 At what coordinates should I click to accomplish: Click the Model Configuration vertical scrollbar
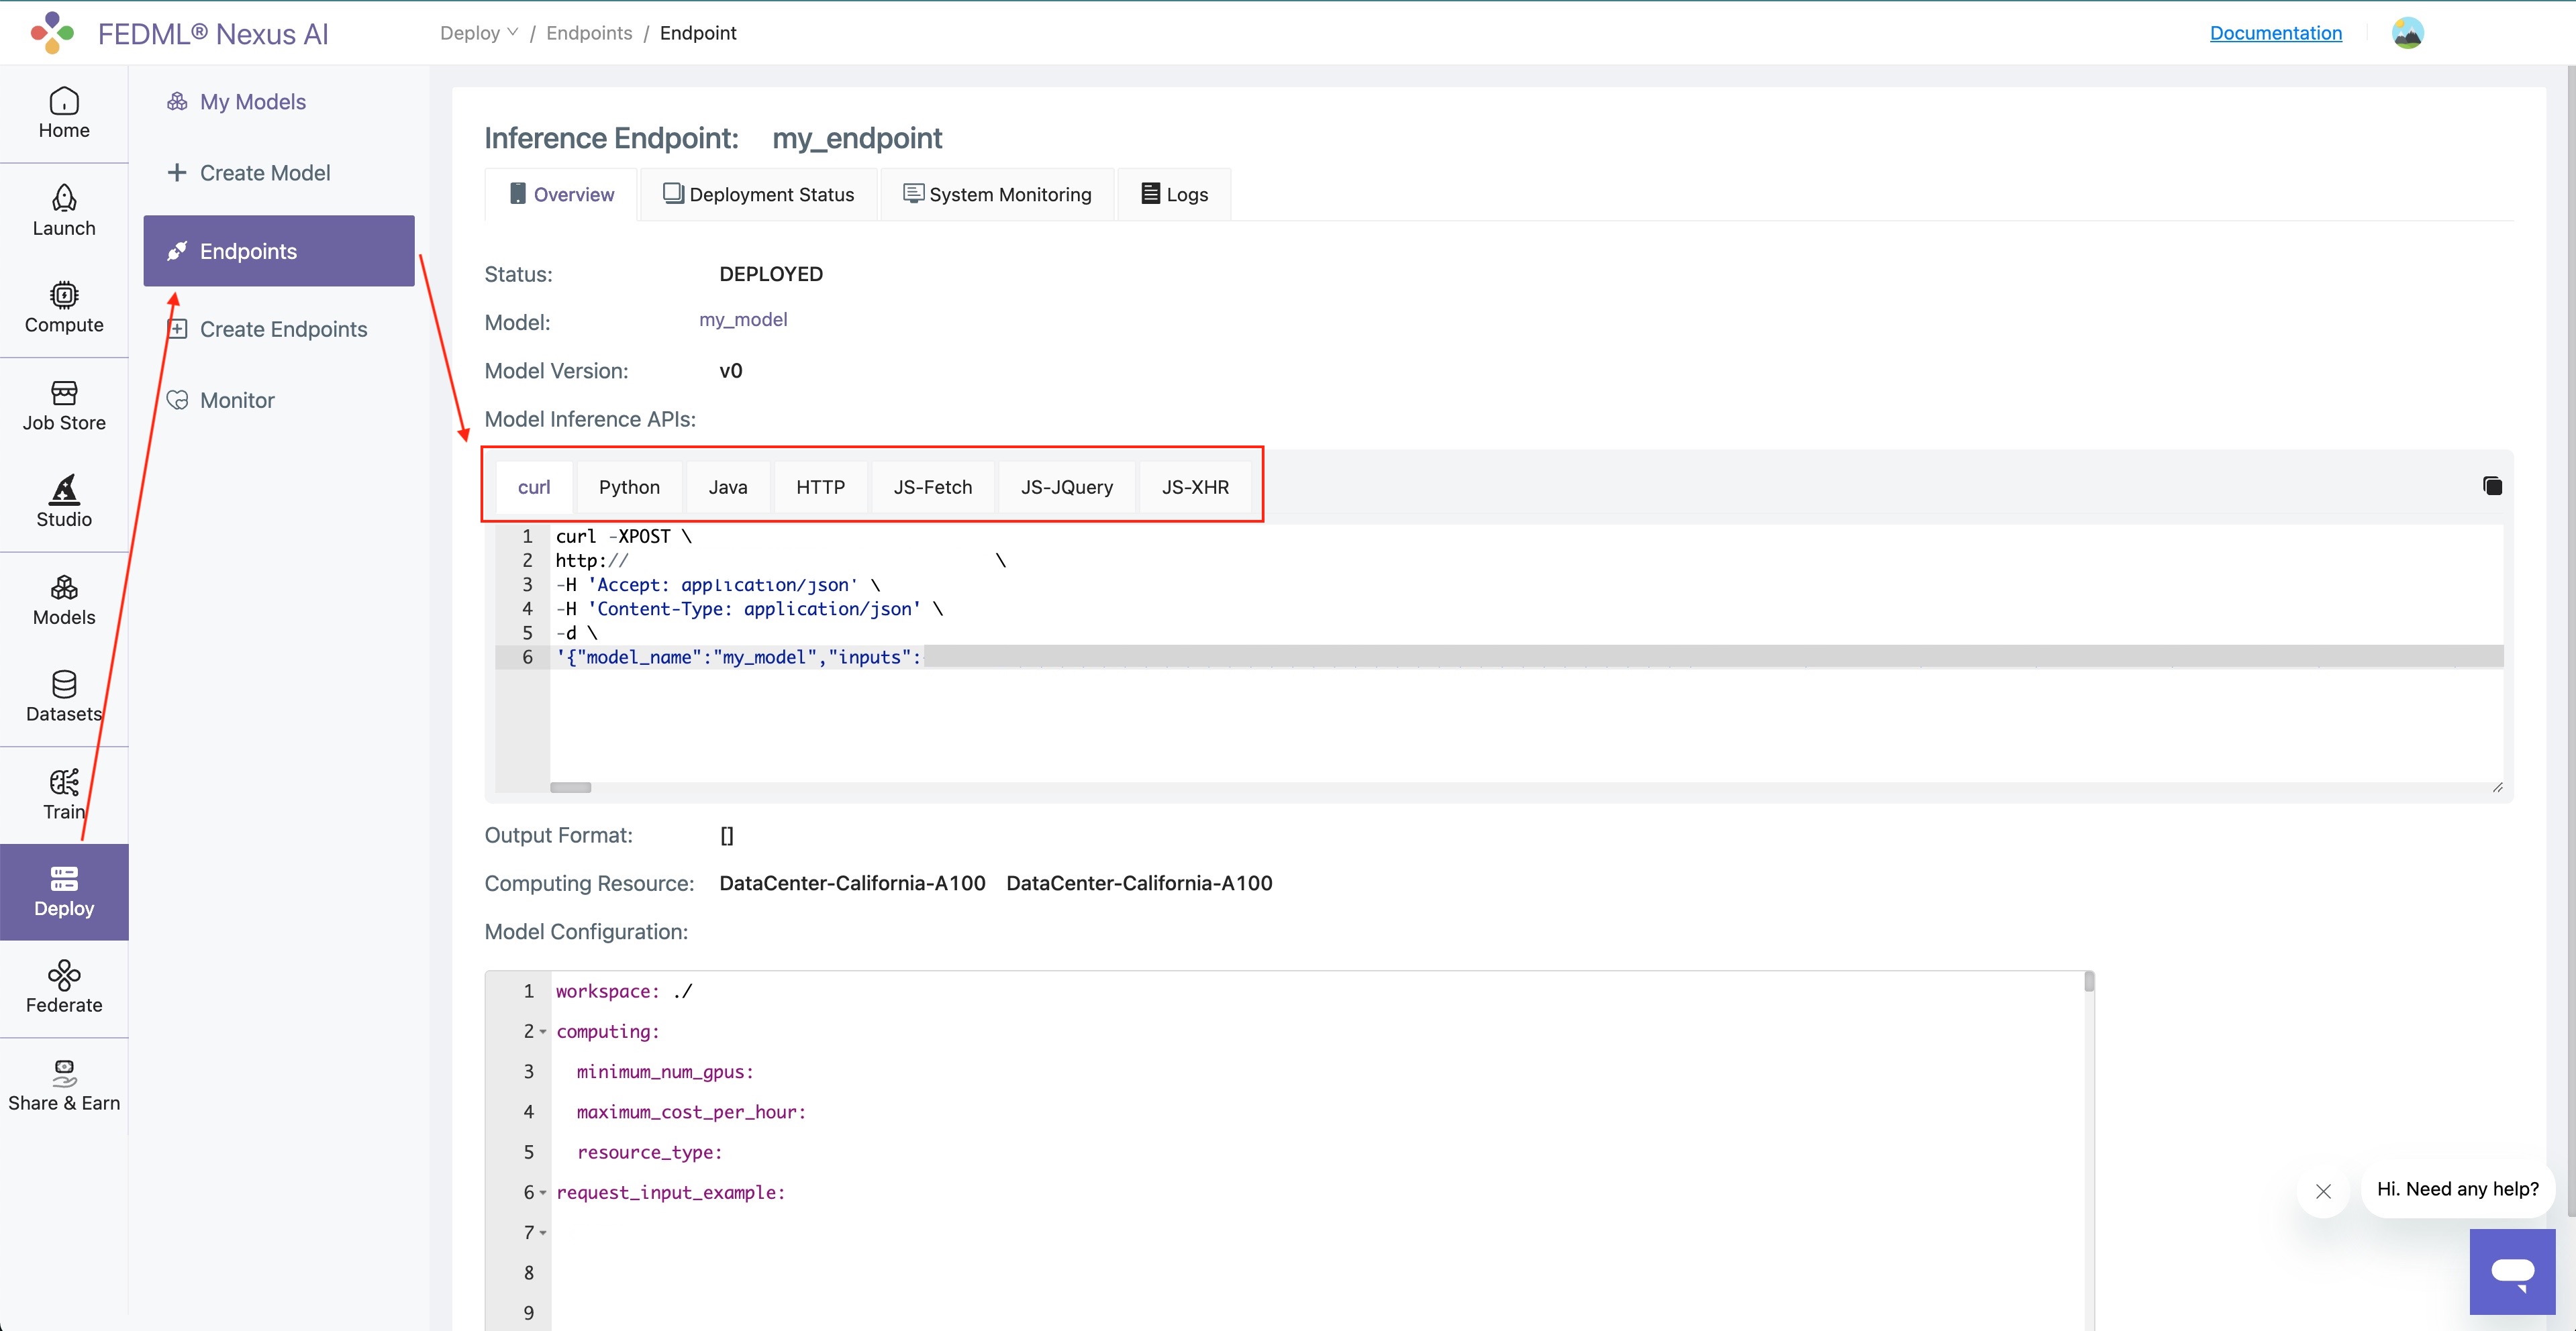coord(2089,982)
